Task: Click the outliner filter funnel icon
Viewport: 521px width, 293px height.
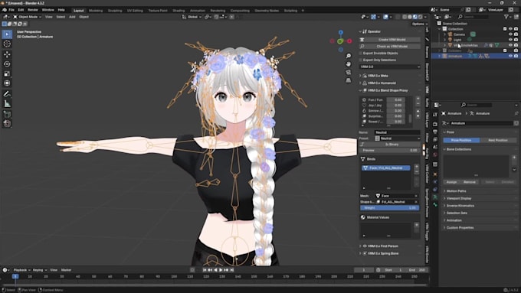Action: (506, 17)
